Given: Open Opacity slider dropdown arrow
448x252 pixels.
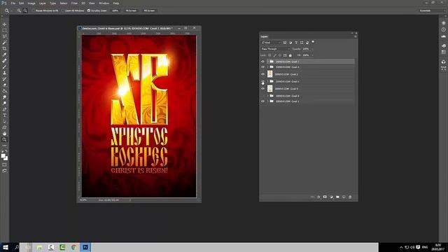Looking at the screenshot, I should click(312, 49).
